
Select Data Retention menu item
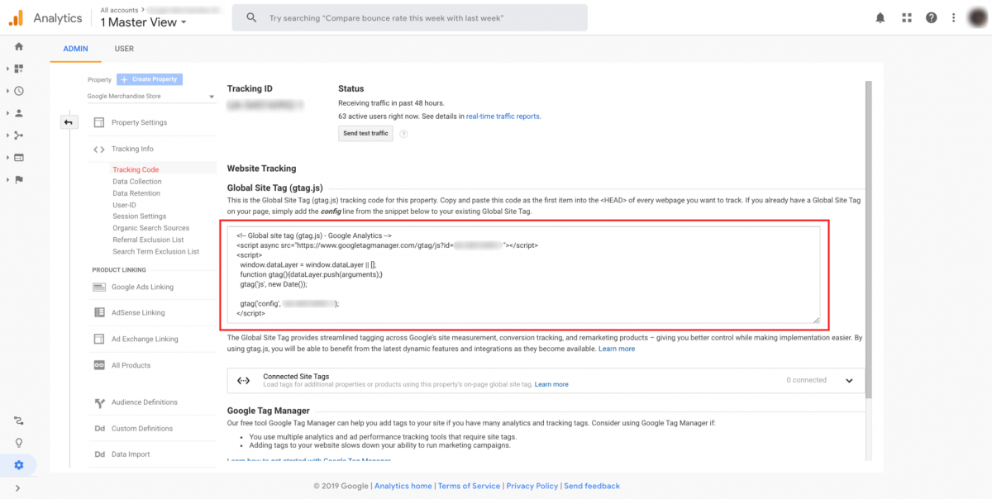[136, 193]
